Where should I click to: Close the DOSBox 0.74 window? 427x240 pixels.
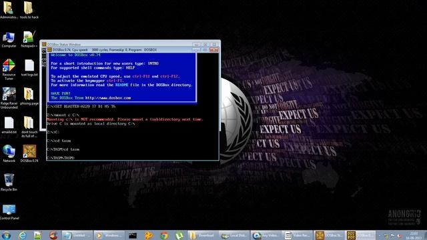(213, 50)
